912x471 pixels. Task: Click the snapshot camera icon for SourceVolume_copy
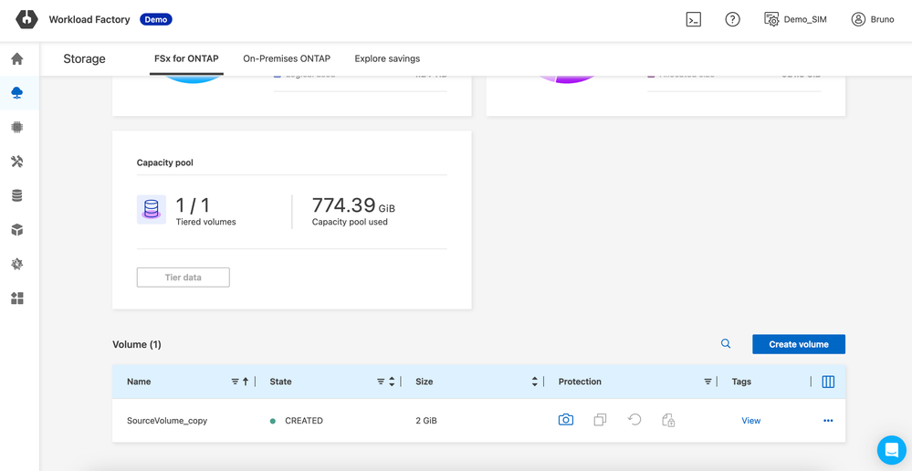coord(566,420)
